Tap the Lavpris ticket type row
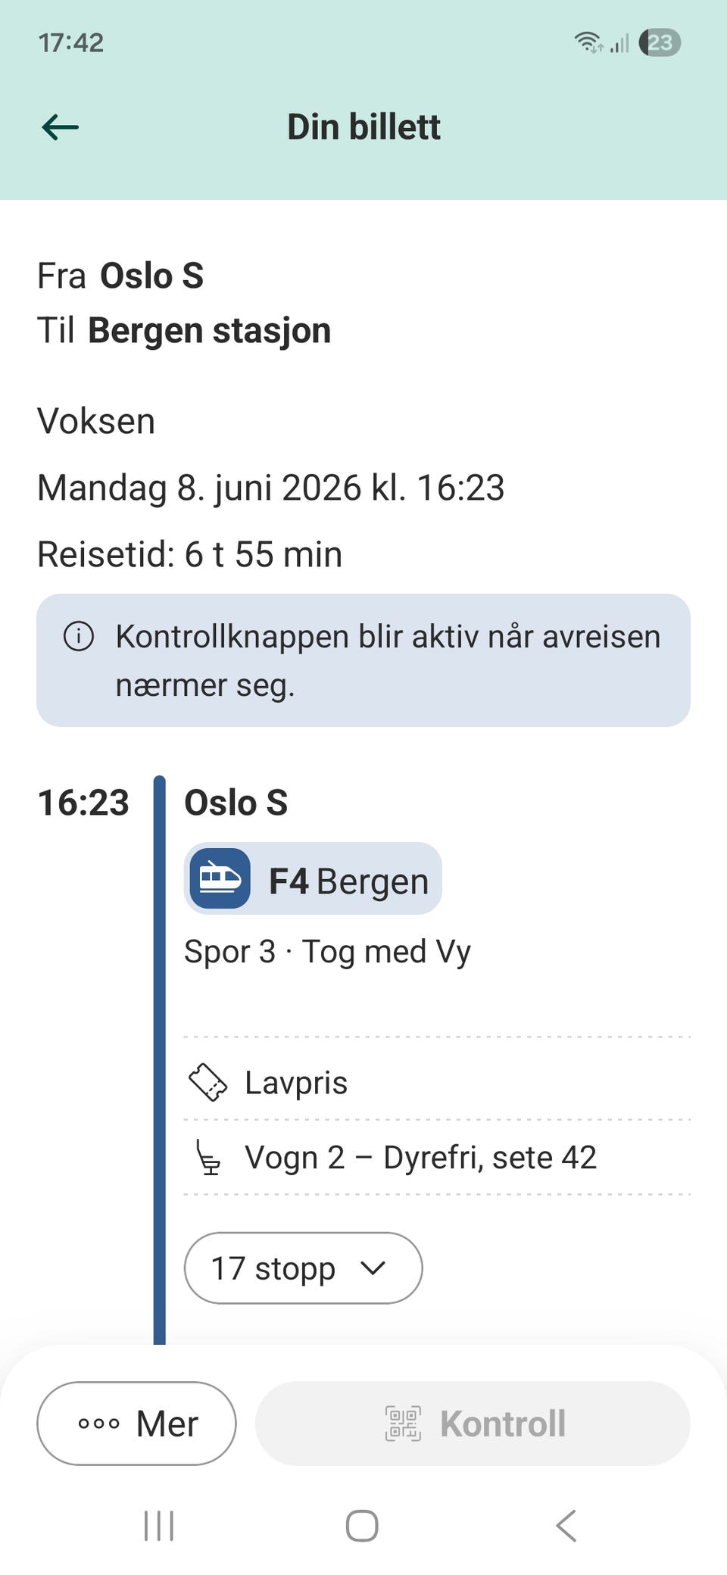Viewport: 727px width, 1575px height. click(x=437, y=1082)
